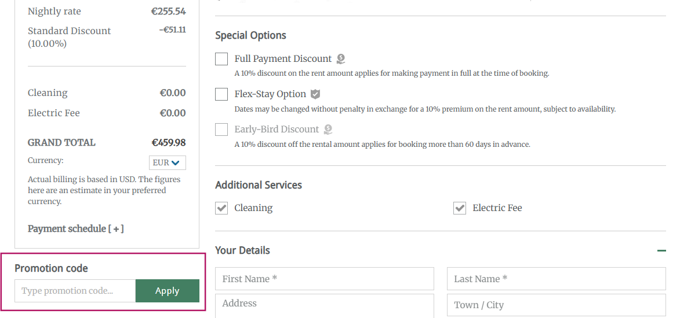The height and width of the screenshot is (318, 680).
Task: Tick the Flex-Stay Option checkbox
Action: pos(221,94)
